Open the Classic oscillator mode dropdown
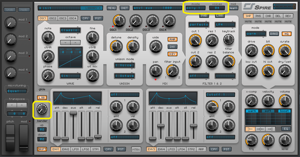 [x=70, y=30]
